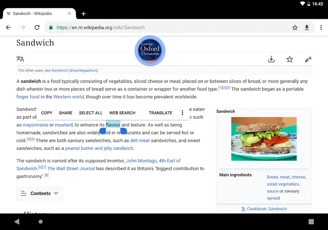Open the Sandwich (disambiguation) link
The height and width of the screenshot is (230, 328).
point(75,70)
